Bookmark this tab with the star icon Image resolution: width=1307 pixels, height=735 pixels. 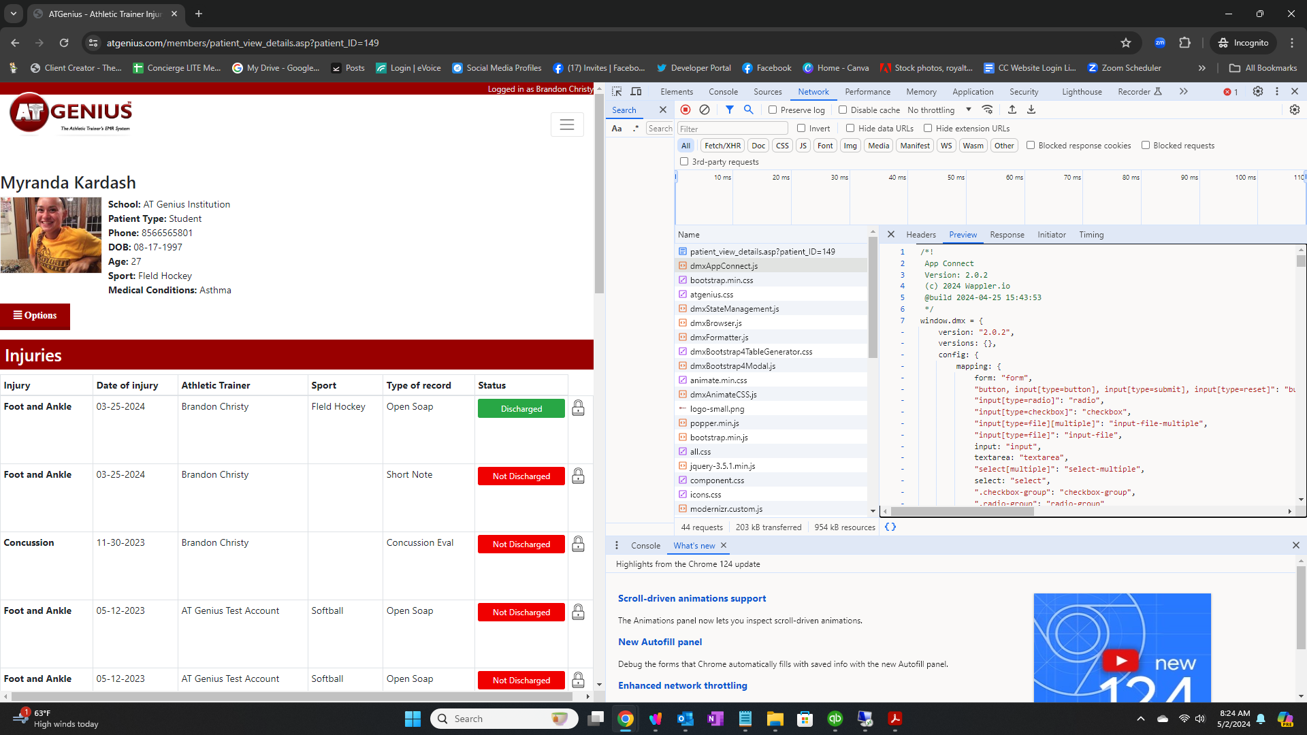click(1126, 43)
